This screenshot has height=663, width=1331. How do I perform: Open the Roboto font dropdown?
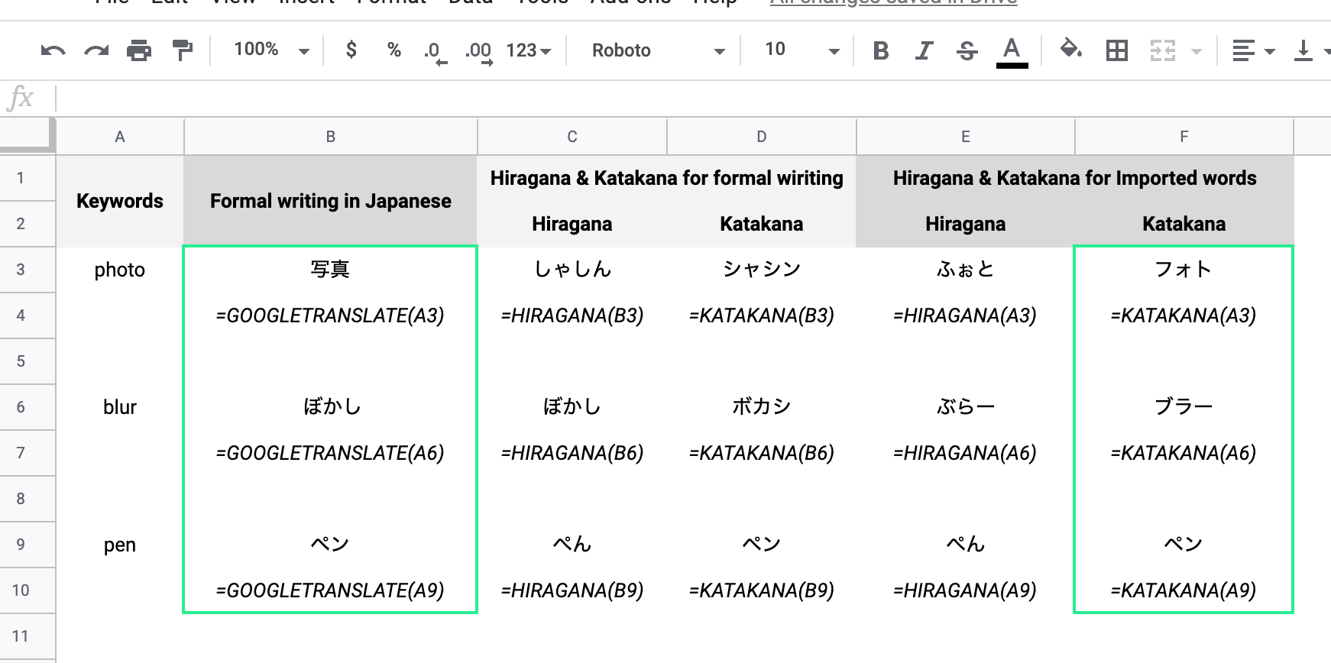[658, 50]
